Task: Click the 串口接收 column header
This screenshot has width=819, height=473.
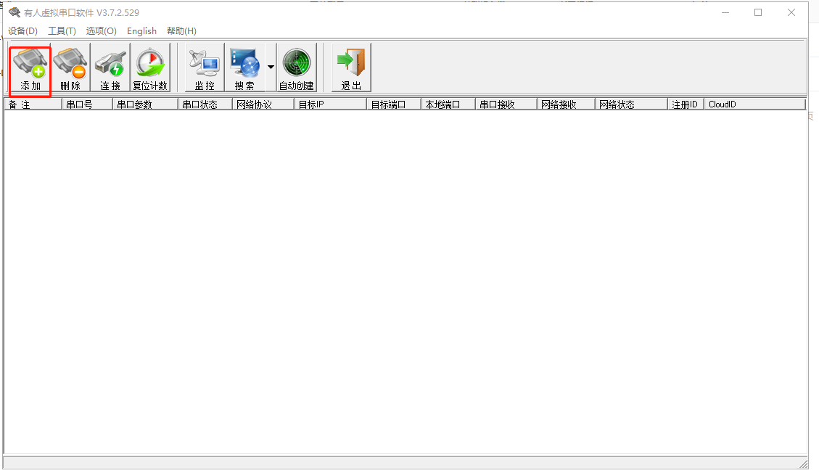Action: coord(506,104)
